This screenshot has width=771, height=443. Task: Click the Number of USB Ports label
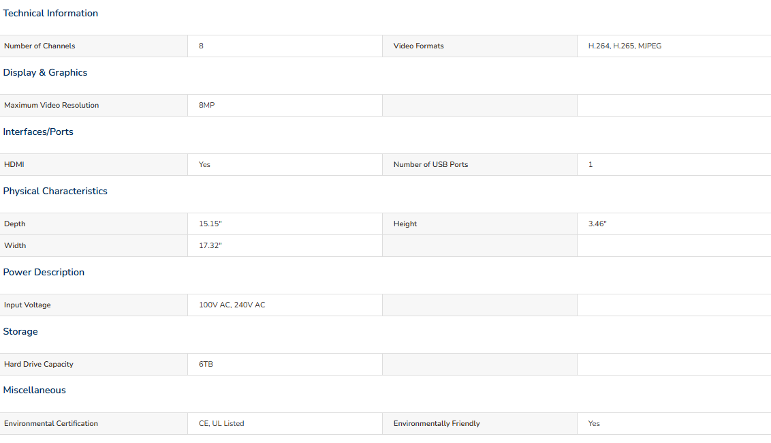click(430, 164)
